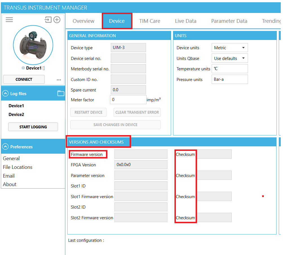
Task: Open the Units Qbase dropdown
Action: pos(229,58)
